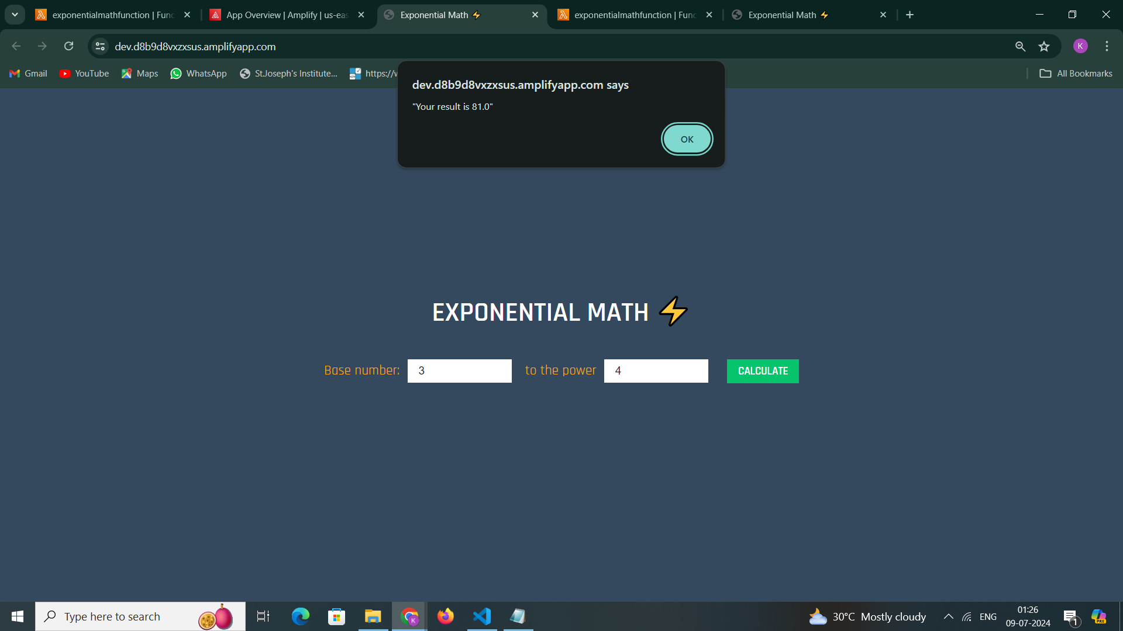The image size is (1123, 631).
Task: Click OK in the alert dialog
Action: tap(687, 139)
